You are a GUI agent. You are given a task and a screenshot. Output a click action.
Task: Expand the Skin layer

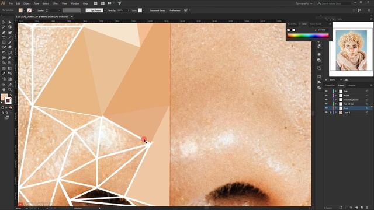[336, 91]
